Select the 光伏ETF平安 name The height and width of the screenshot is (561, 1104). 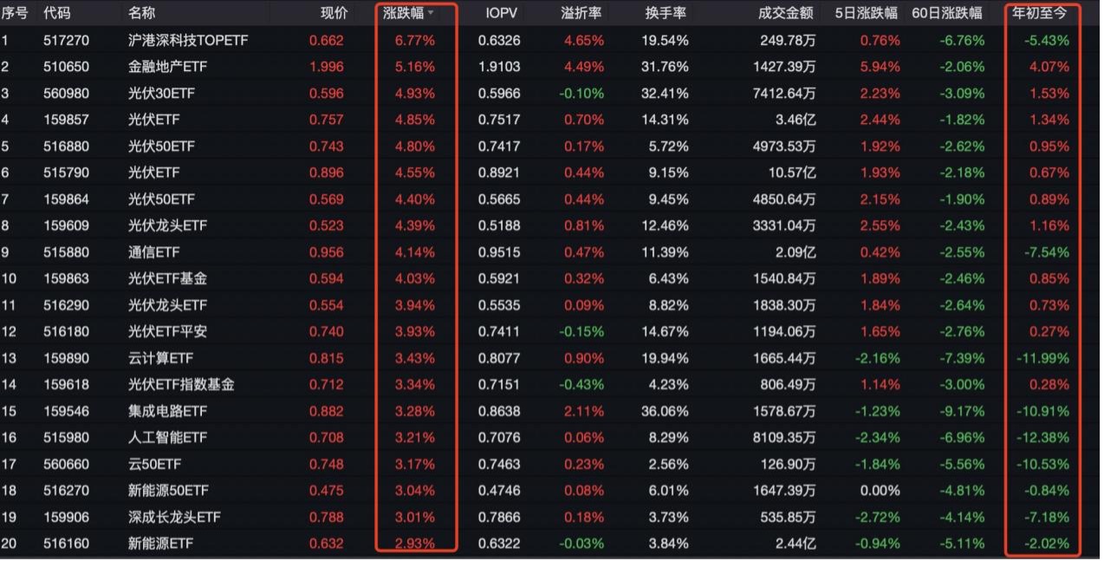[167, 331]
